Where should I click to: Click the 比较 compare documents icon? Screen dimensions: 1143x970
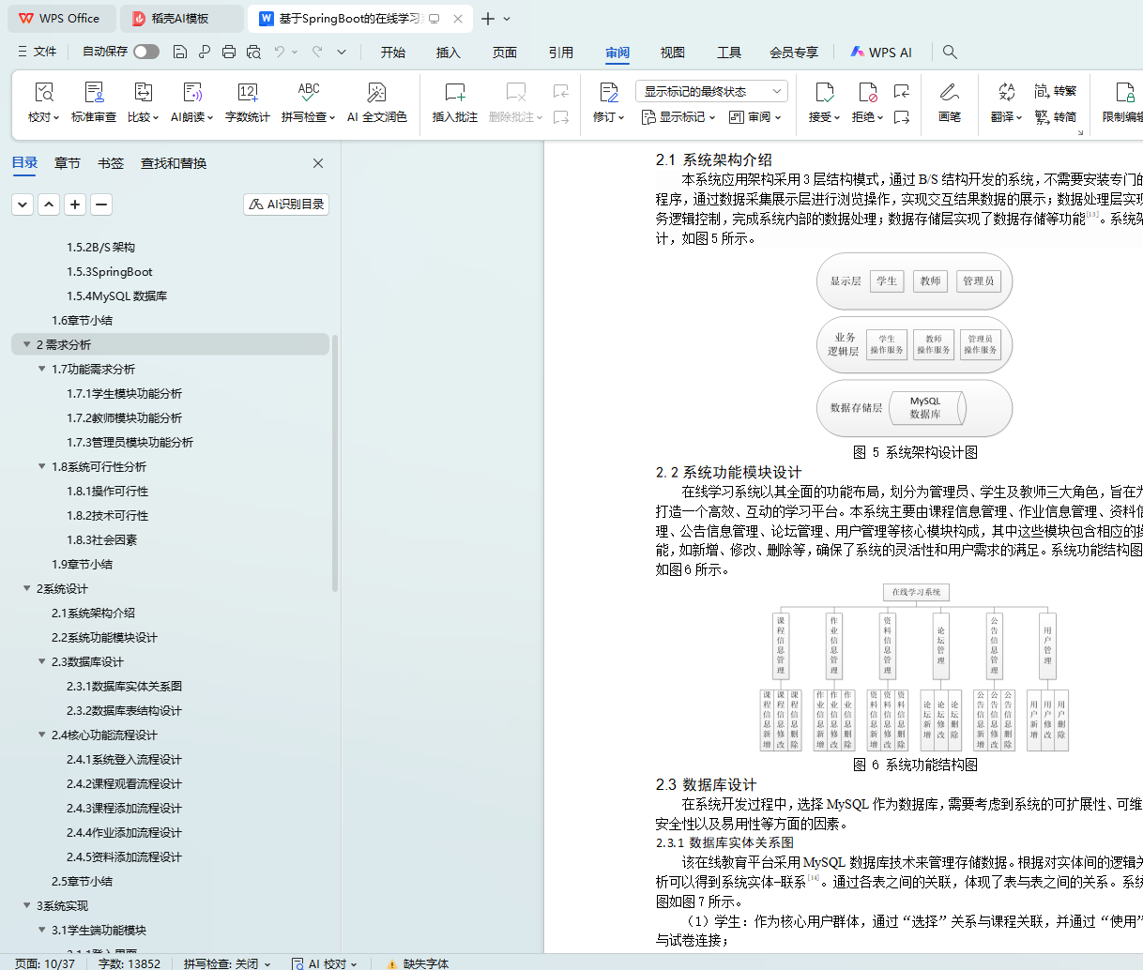[143, 93]
